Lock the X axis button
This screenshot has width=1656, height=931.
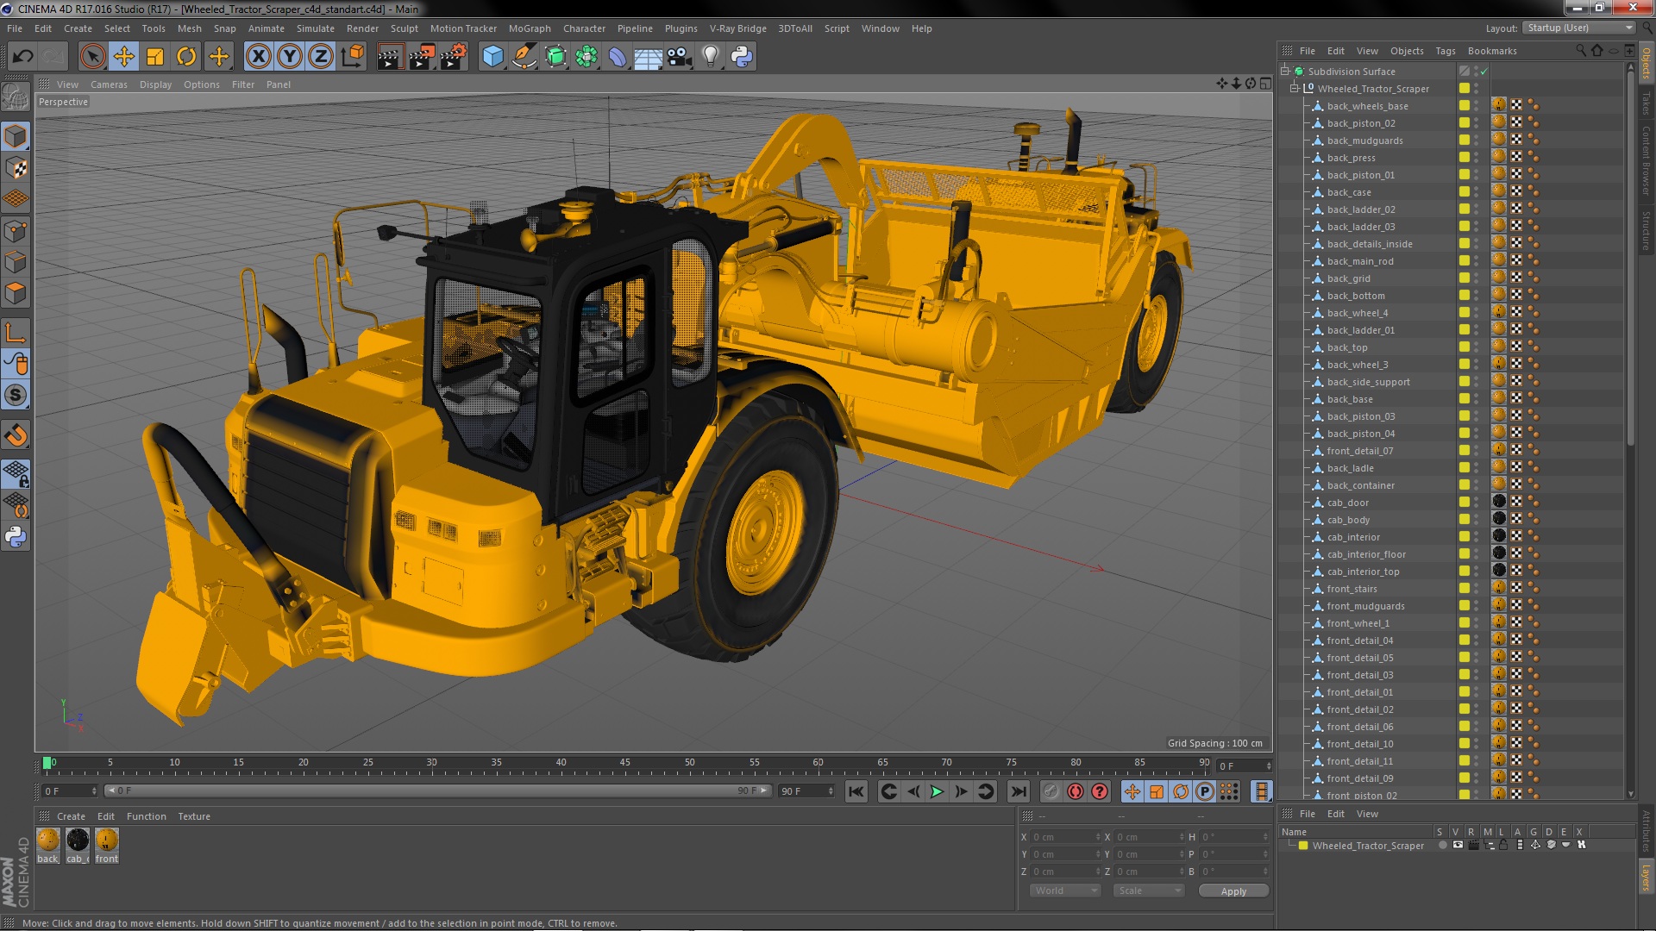click(258, 57)
